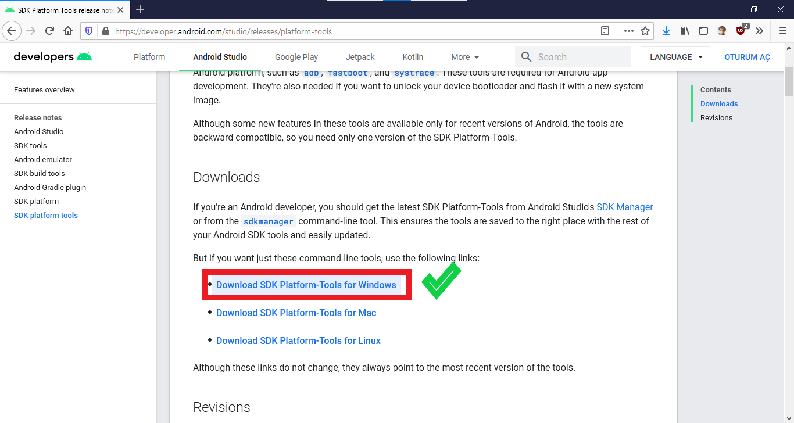Click the Android developers logo

(x=53, y=57)
